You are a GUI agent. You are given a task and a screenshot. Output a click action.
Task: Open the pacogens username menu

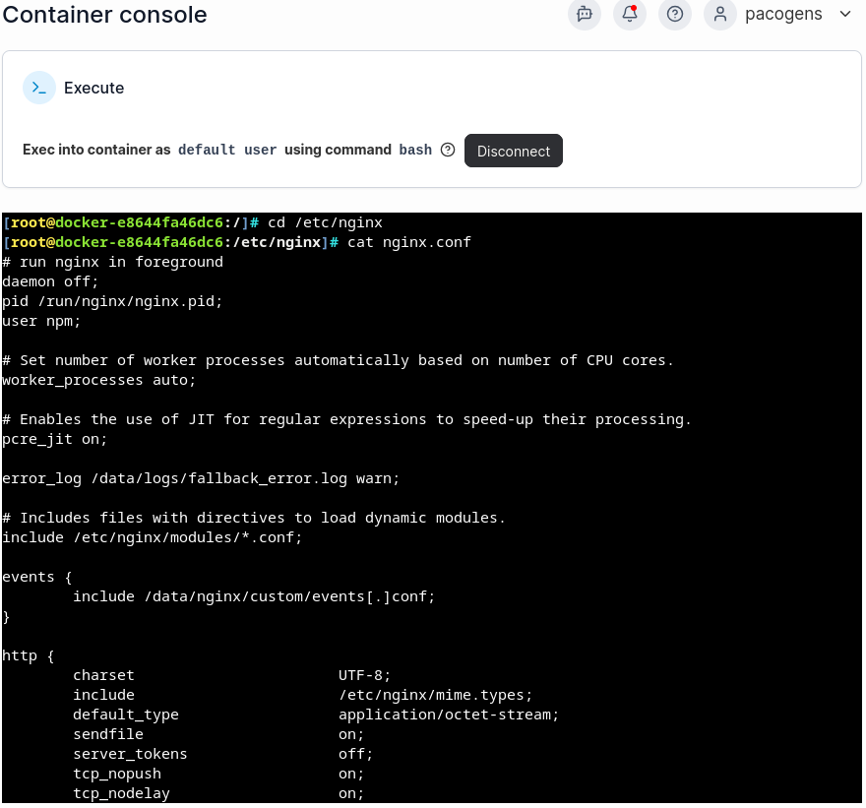pyautogui.click(x=783, y=14)
